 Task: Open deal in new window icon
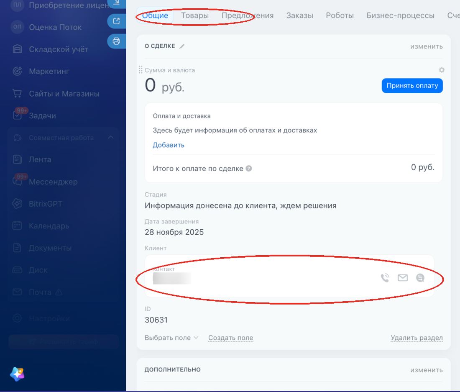click(x=117, y=21)
